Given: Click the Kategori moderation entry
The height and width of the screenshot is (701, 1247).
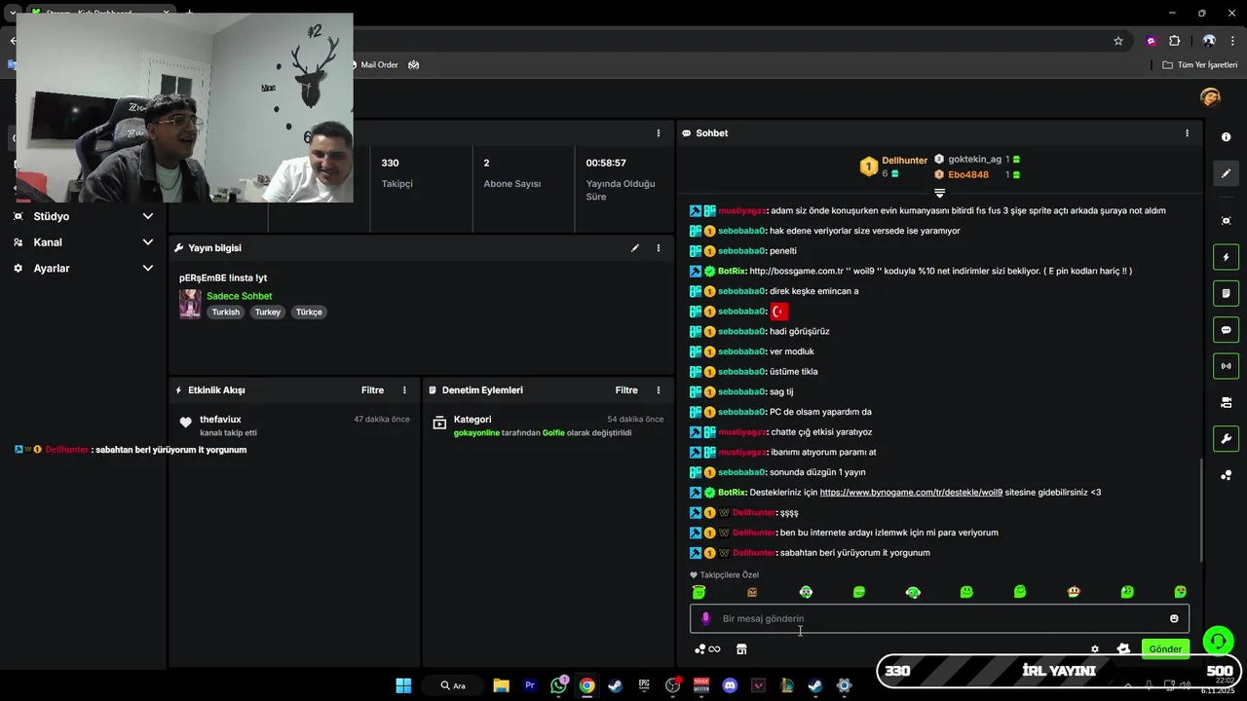Looking at the screenshot, I should [472, 420].
